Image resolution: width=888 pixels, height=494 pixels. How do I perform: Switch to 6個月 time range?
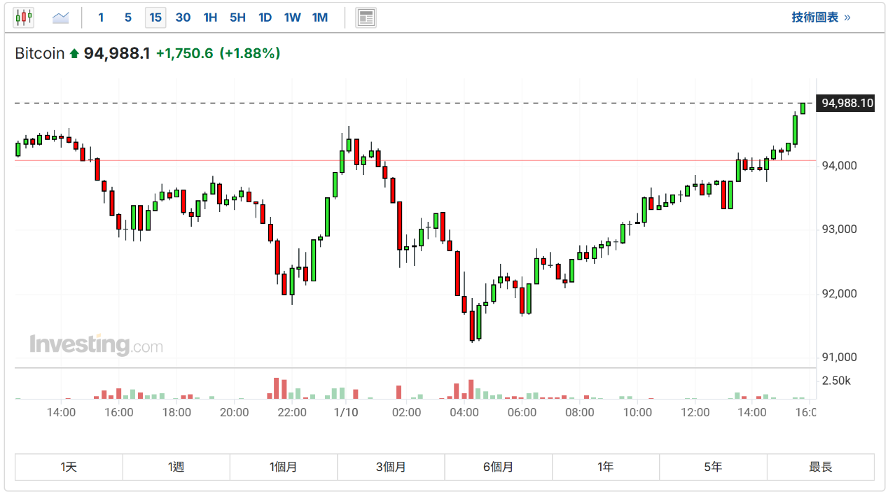498,467
